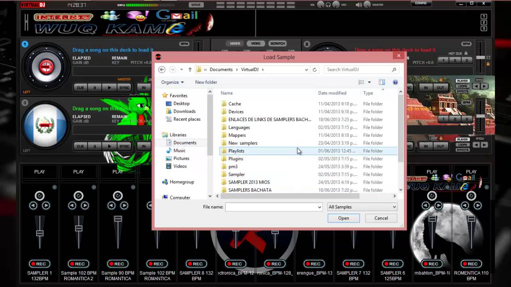Cancel the Load Sample dialog

(381, 218)
